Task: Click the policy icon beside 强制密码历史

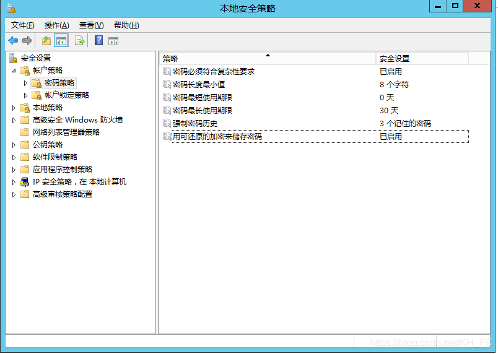Action: tap(167, 123)
